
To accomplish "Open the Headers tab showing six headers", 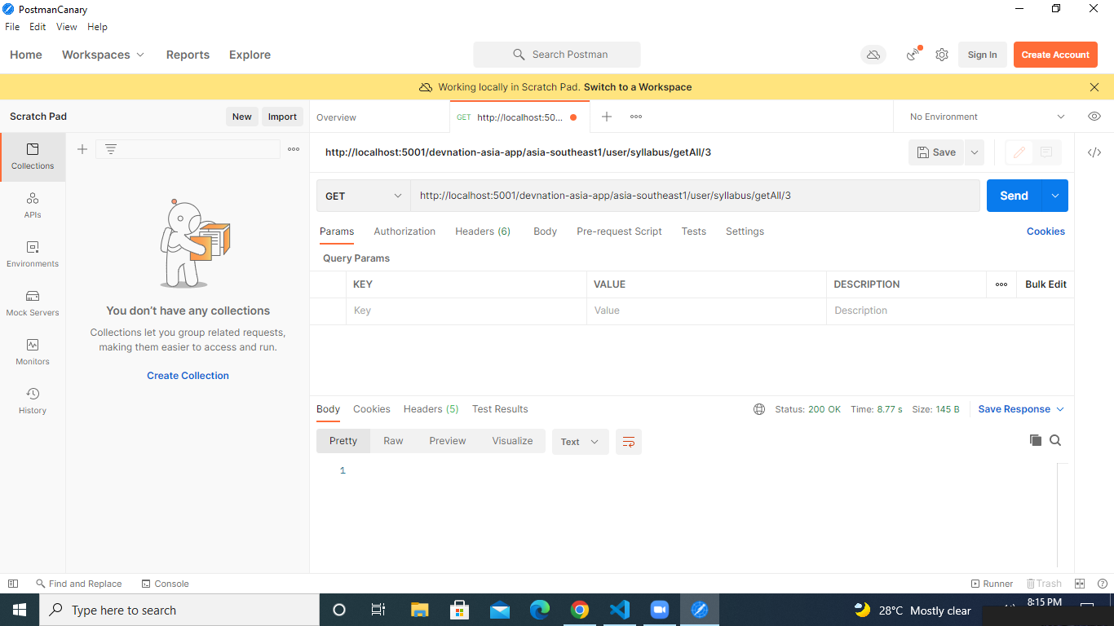I will 483,231.
